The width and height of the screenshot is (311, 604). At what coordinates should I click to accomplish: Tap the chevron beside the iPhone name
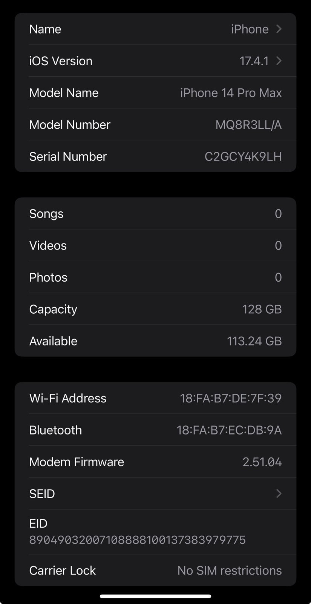click(279, 29)
